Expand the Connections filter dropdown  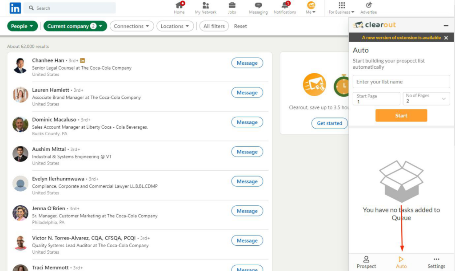click(x=132, y=26)
